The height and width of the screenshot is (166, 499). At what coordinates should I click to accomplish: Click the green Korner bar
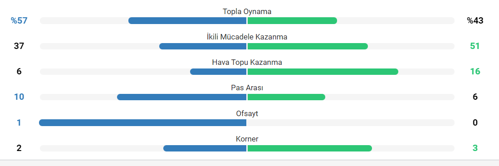pyautogui.click(x=310, y=148)
